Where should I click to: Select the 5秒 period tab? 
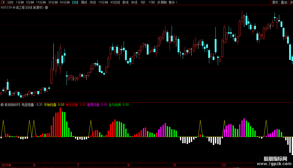(143, 2)
